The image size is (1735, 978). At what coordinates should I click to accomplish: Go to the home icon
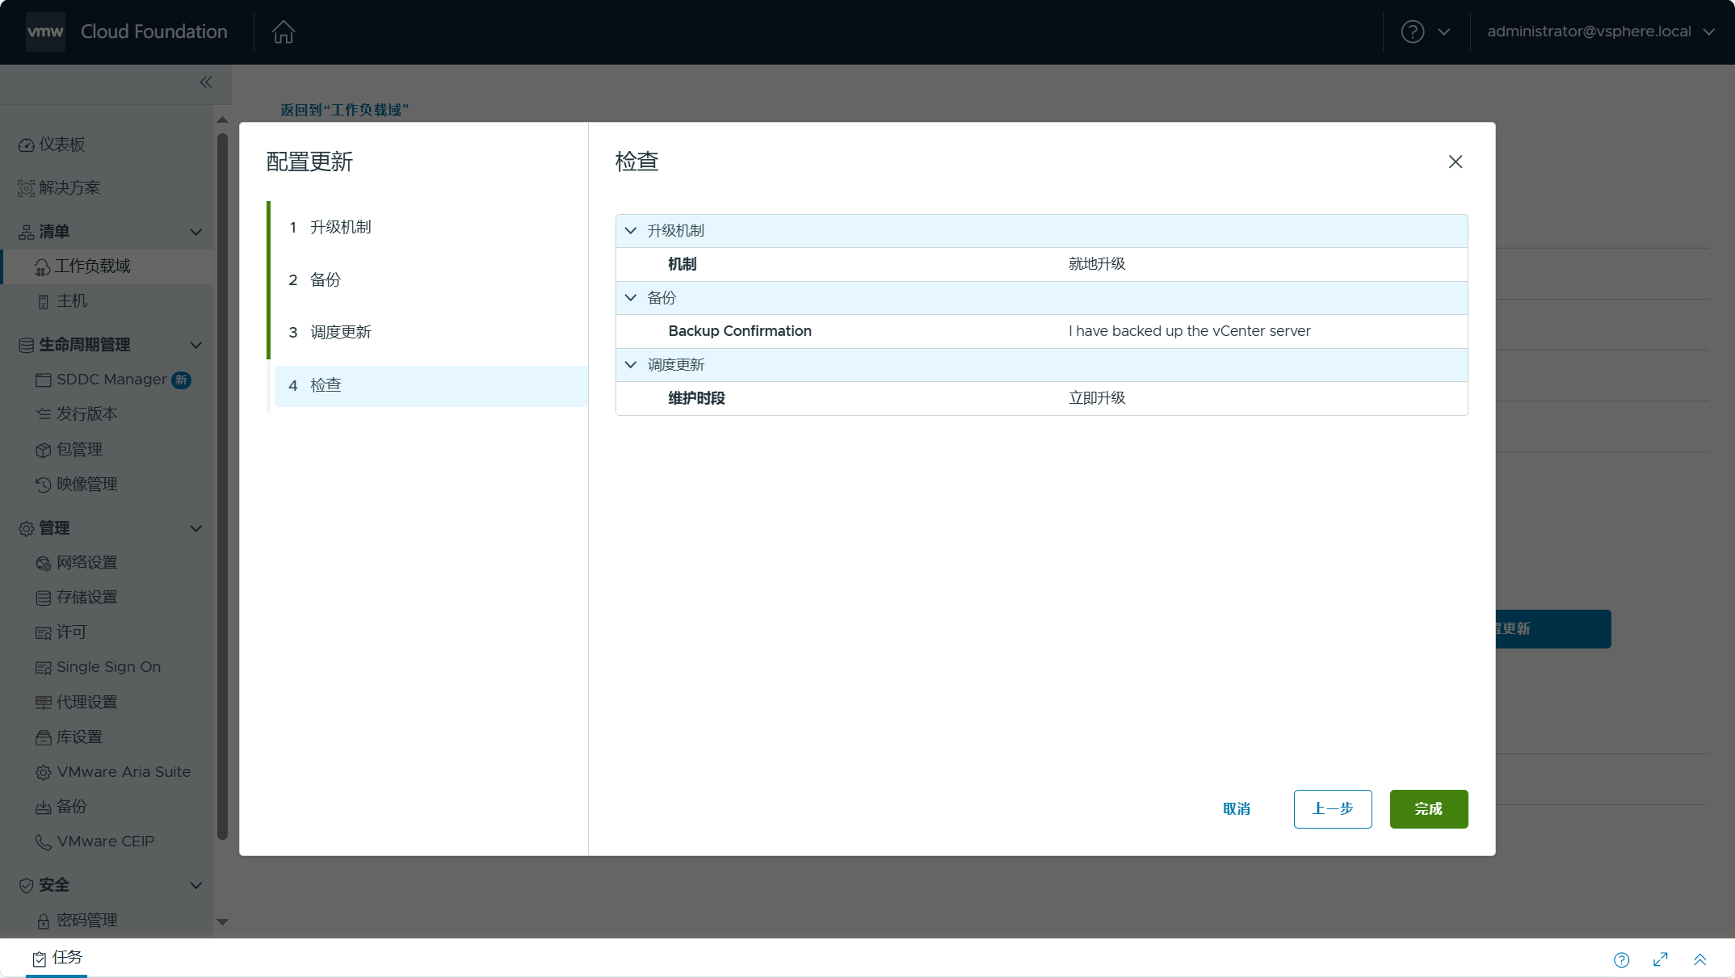[x=284, y=31]
